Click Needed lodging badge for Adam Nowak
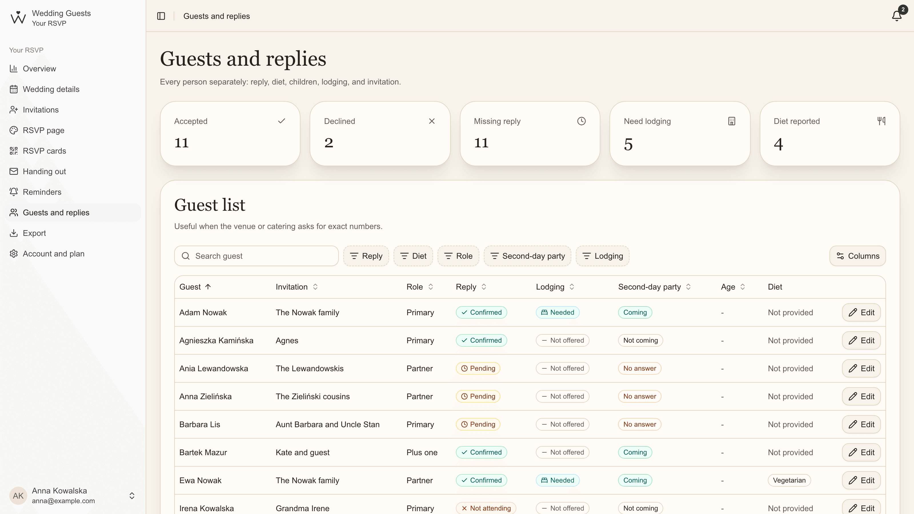 pos(558,312)
